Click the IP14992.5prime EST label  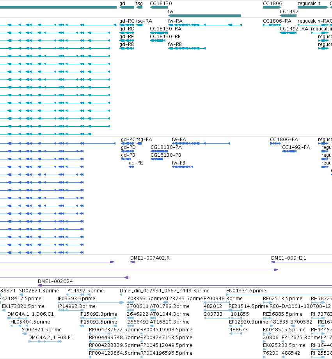[x=85, y=291]
